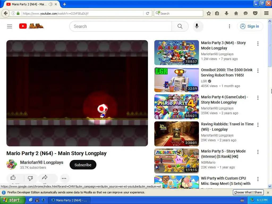
Task: Click the chat smiley toolbar icon
Action: click(245, 13)
